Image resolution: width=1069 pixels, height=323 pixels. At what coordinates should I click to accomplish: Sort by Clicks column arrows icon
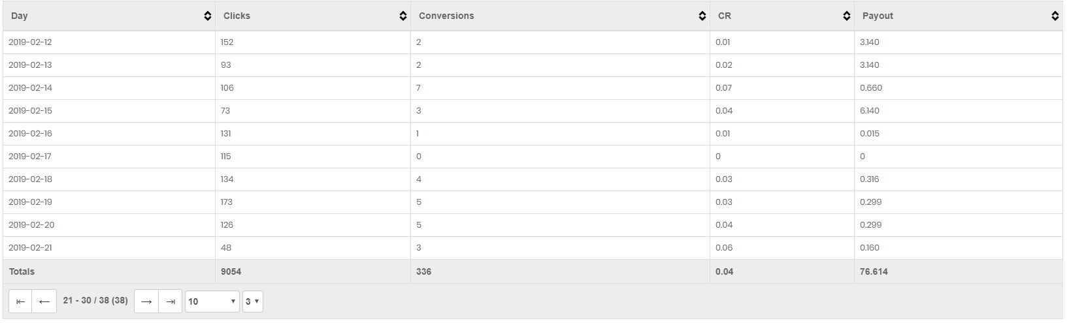403,16
